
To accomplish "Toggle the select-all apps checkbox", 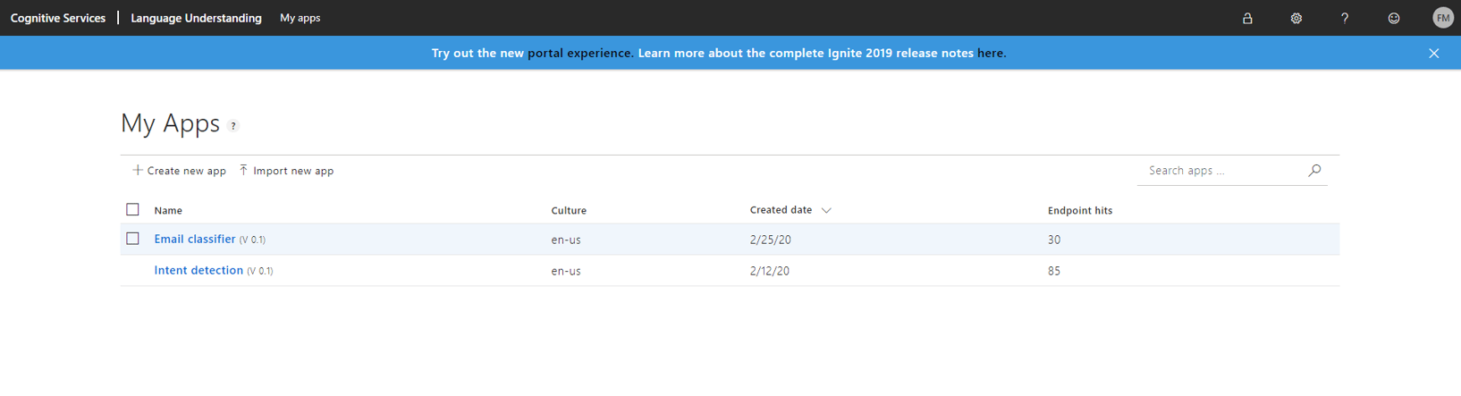I will (132, 209).
